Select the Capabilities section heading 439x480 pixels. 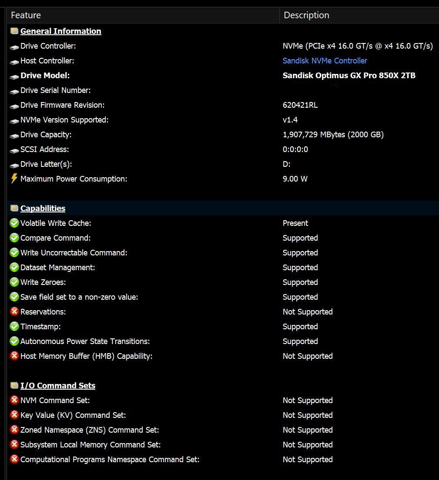coord(43,208)
